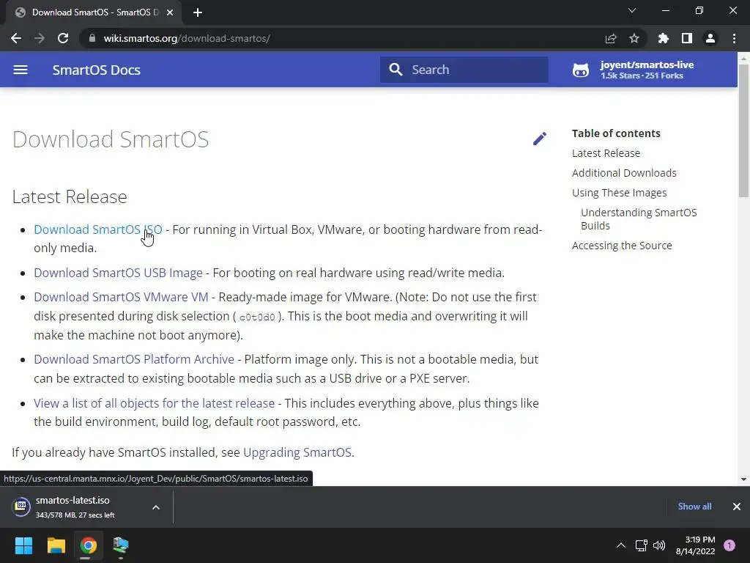750x563 pixels.
Task: Click the Download SmartOS Platform Archive link
Action: pos(134,359)
